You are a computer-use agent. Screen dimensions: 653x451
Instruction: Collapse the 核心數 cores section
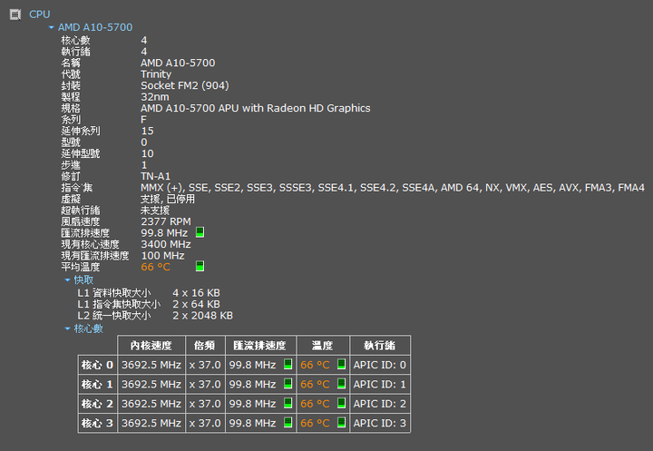click(x=67, y=328)
